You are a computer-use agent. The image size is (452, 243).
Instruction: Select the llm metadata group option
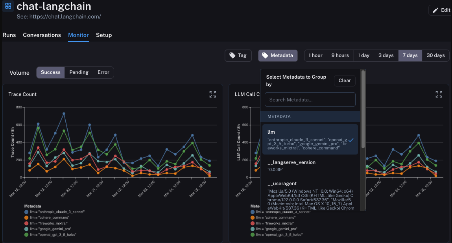[310, 140]
